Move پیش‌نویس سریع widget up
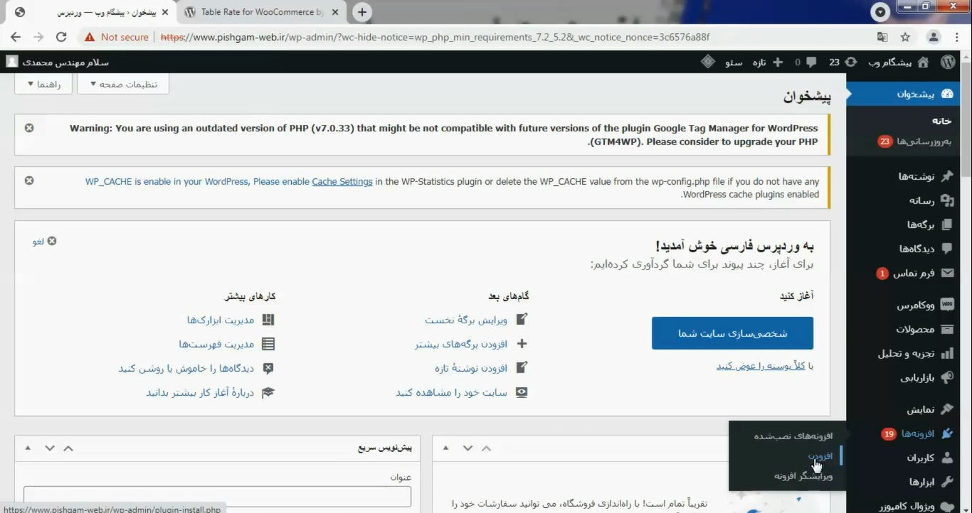The image size is (972, 513). click(68, 448)
